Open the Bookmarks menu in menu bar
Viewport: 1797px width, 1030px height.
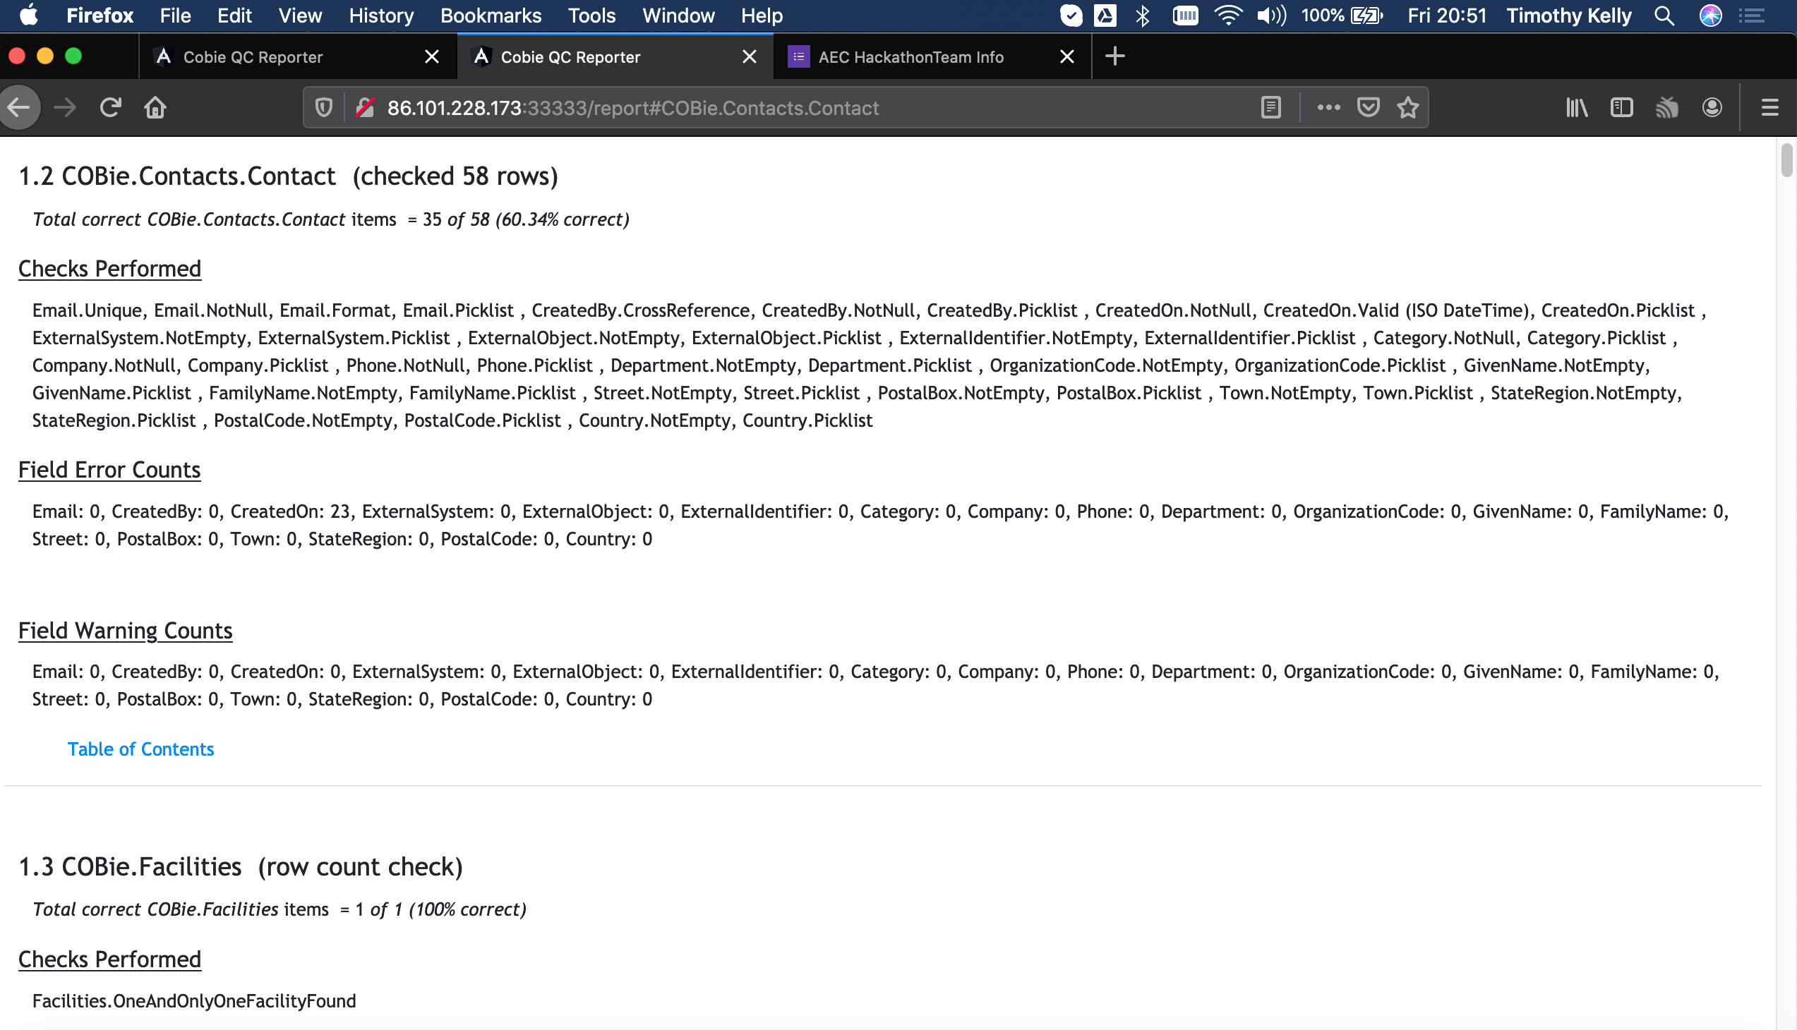tap(491, 16)
